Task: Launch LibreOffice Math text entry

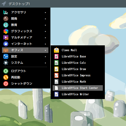Action: (74, 82)
